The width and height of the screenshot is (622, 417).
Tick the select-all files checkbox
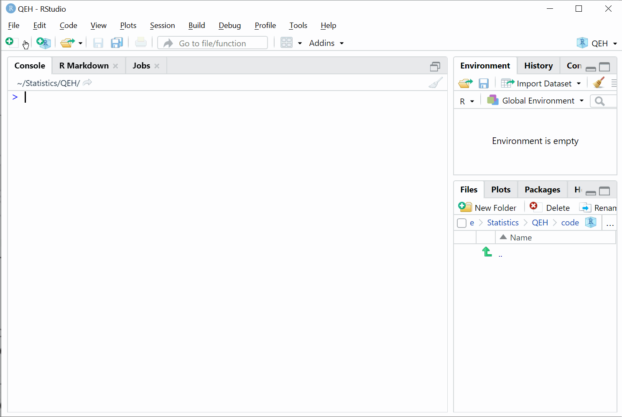[462, 223]
